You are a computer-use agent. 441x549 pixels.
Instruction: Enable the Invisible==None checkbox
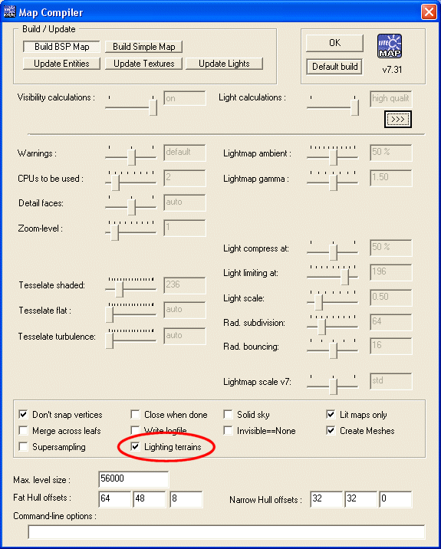[228, 431]
